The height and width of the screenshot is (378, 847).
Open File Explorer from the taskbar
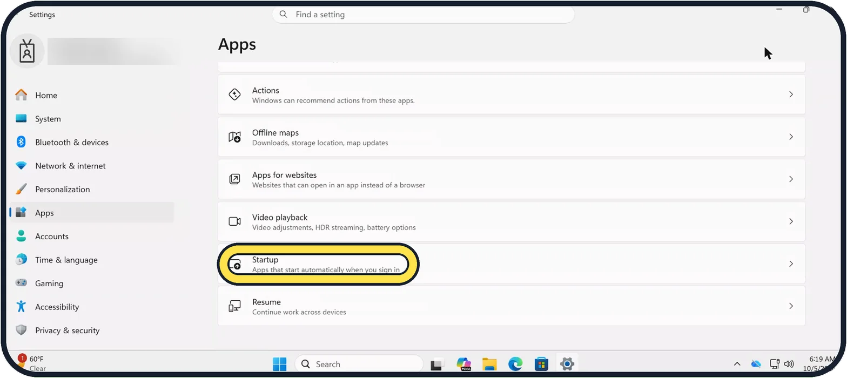[x=489, y=364]
